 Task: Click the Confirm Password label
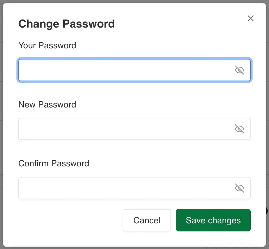(54, 163)
